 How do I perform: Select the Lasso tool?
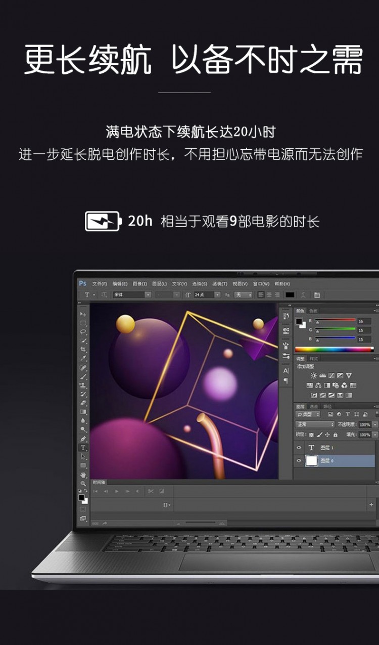tap(83, 332)
